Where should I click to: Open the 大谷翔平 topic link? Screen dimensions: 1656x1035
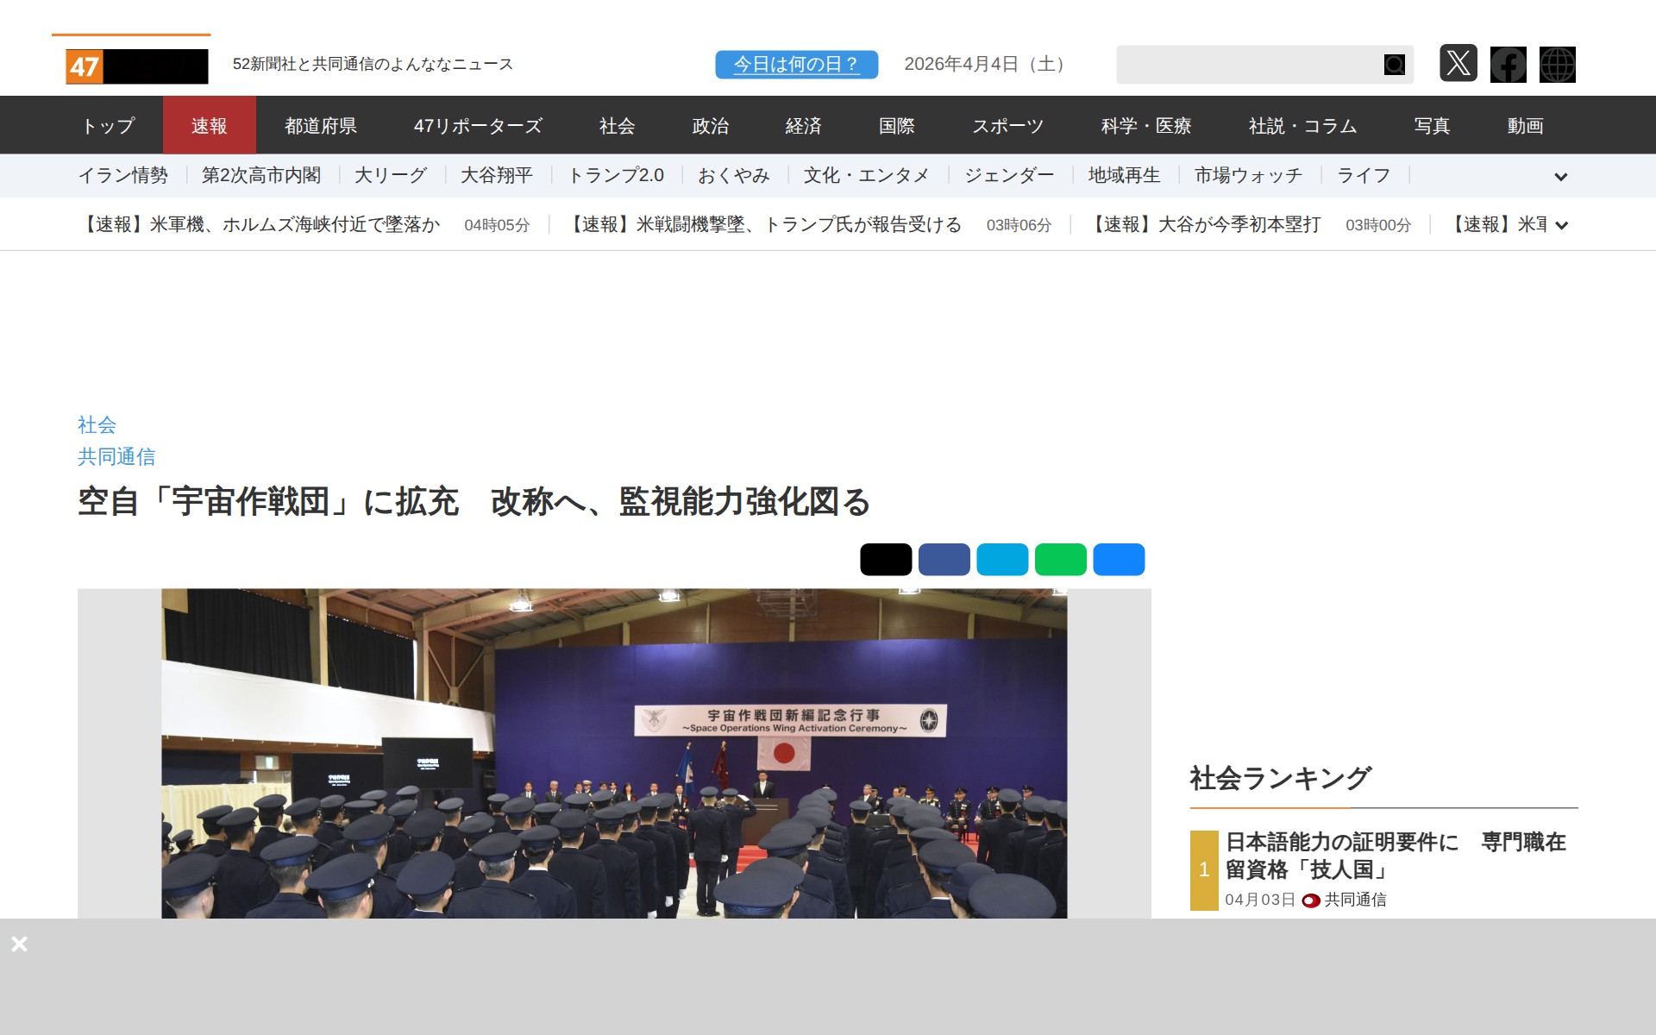(497, 176)
